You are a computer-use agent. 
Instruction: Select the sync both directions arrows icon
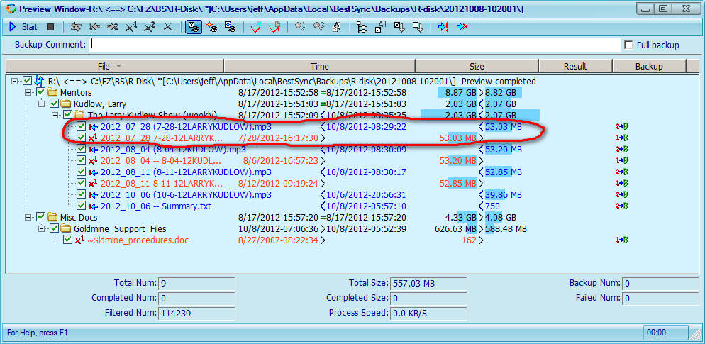[77, 27]
